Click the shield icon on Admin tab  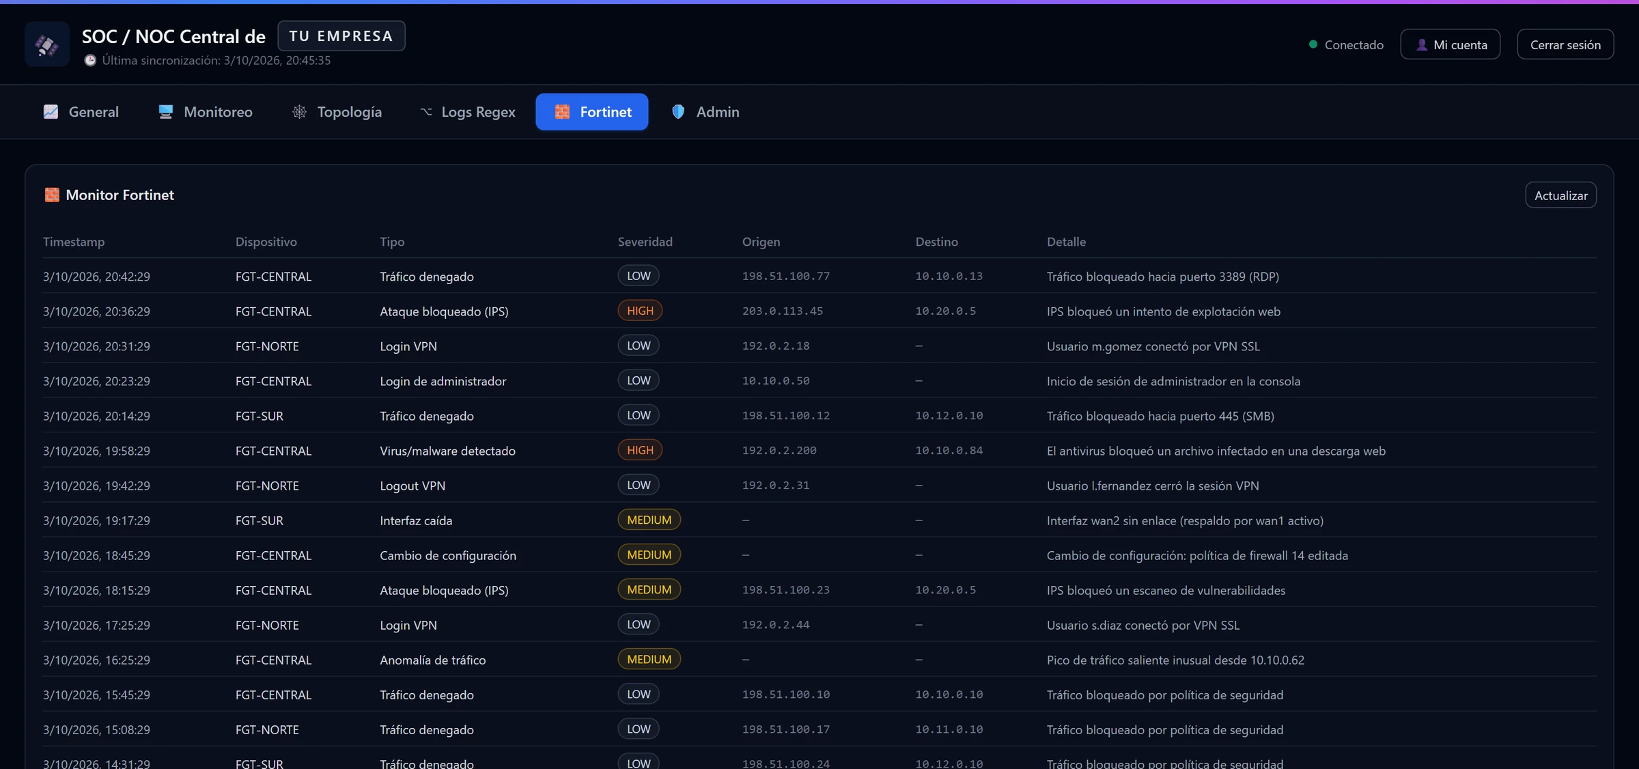tap(678, 111)
